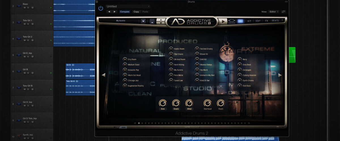Preview the Chicago Jazz preset

125,80
